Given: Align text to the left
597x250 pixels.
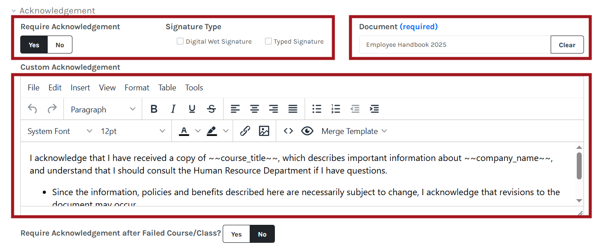Looking at the screenshot, I should point(235,109).
